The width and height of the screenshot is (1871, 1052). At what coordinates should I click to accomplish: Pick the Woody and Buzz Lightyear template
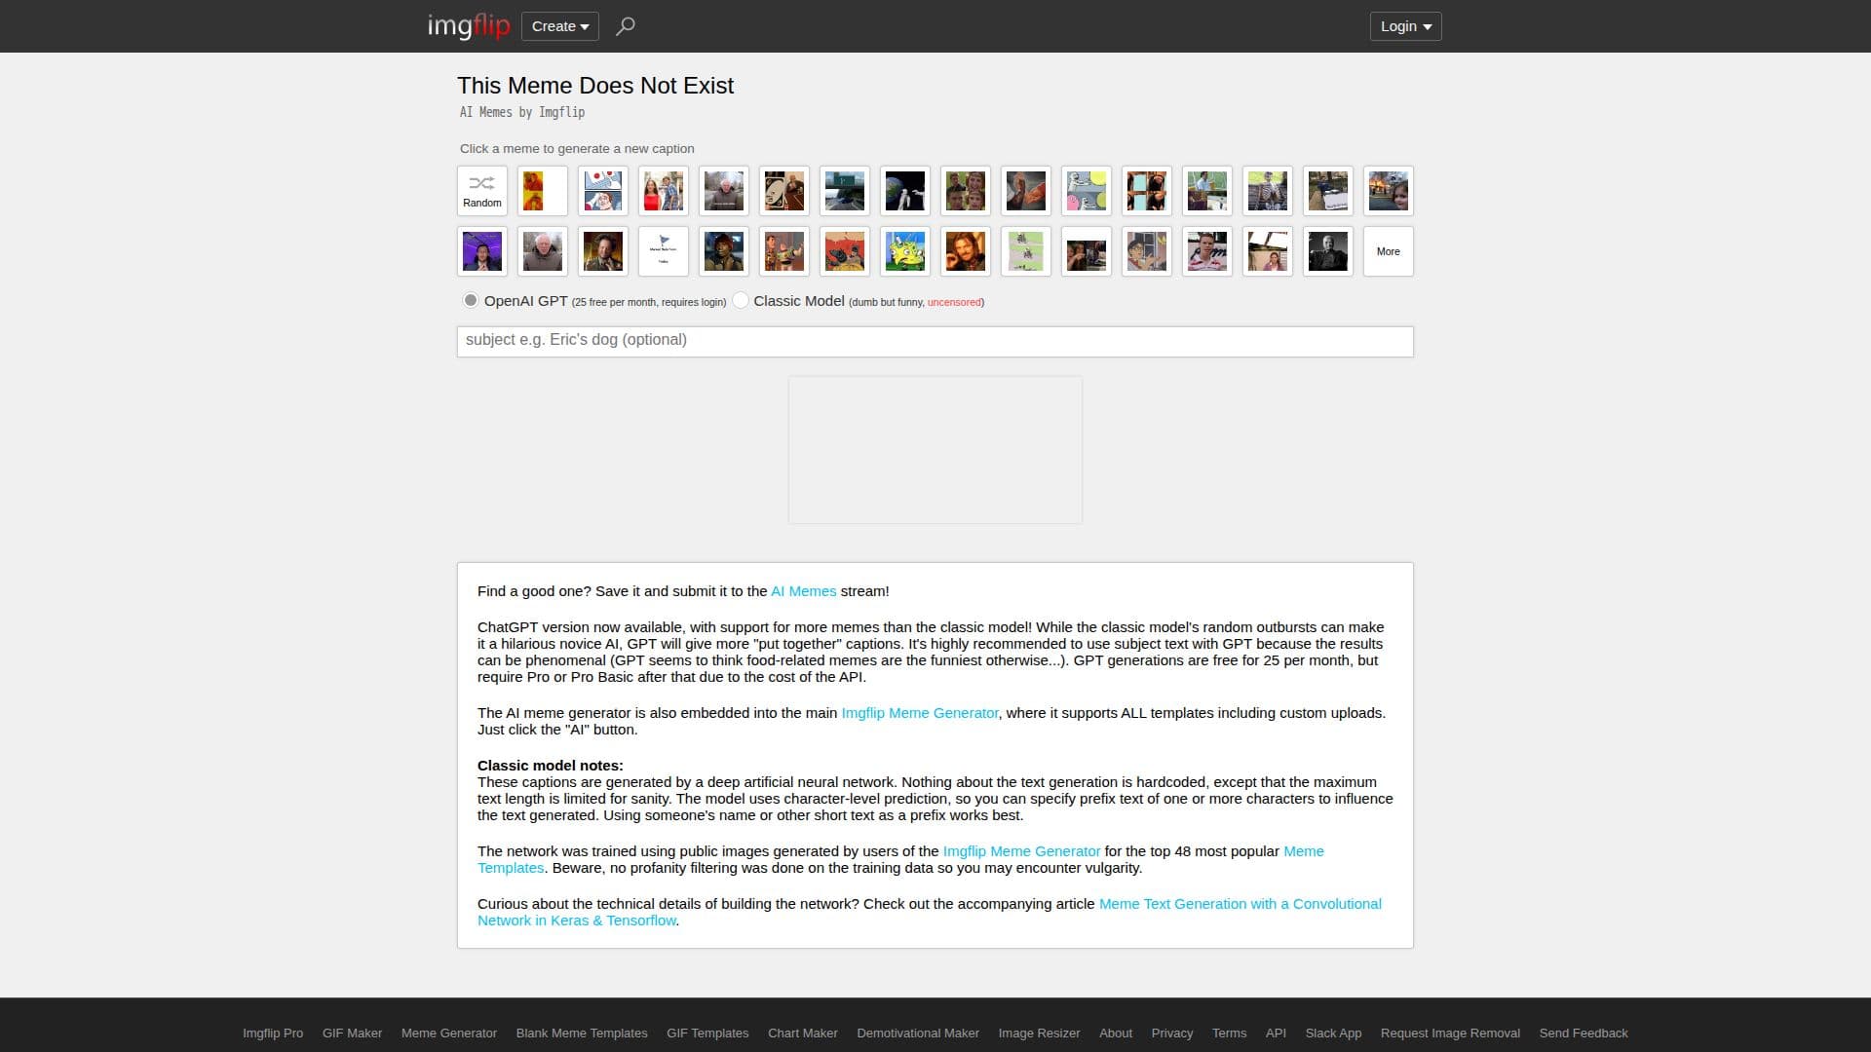pyautogui.click(x=784, y=251)
